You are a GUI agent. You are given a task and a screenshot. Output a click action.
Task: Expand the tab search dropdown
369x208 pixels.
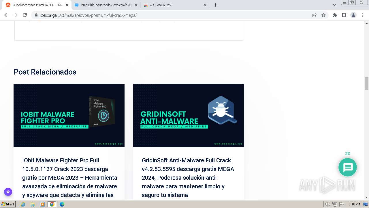[x=335, y=5]
